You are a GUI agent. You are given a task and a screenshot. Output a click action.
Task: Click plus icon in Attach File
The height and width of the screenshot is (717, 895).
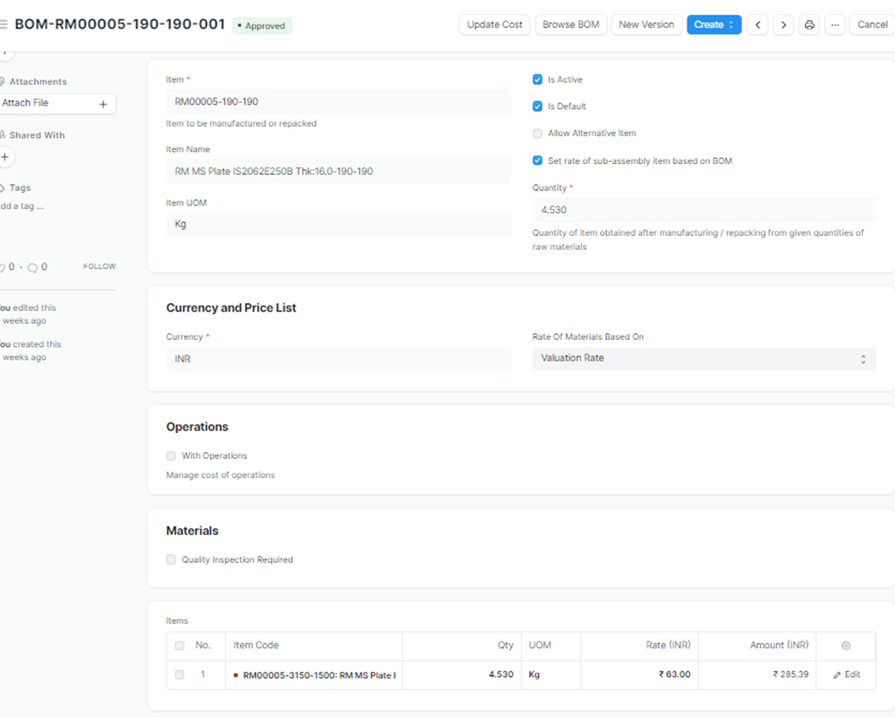[x=102, y=104]
